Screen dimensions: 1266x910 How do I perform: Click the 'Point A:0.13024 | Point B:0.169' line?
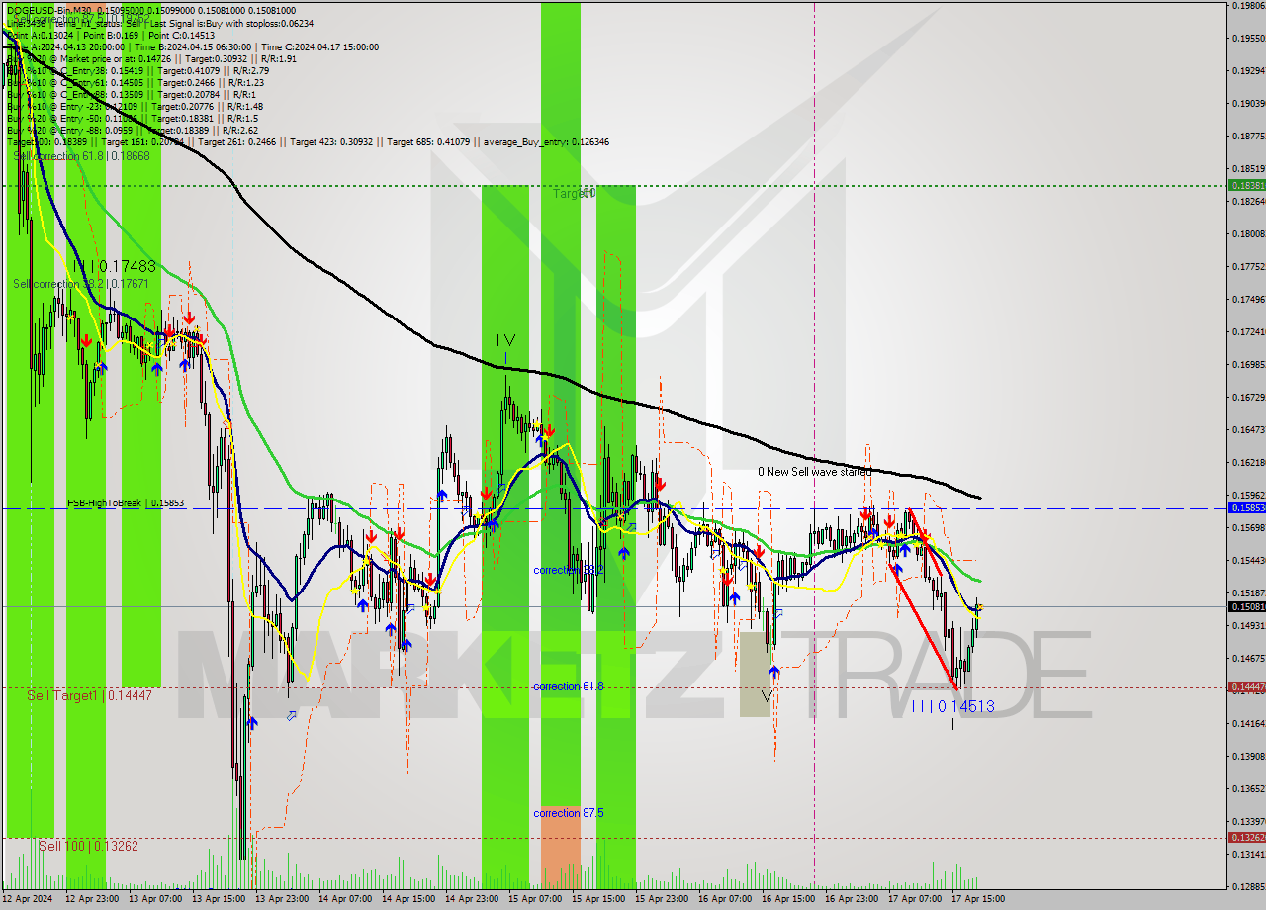click(x=111, y=35)
